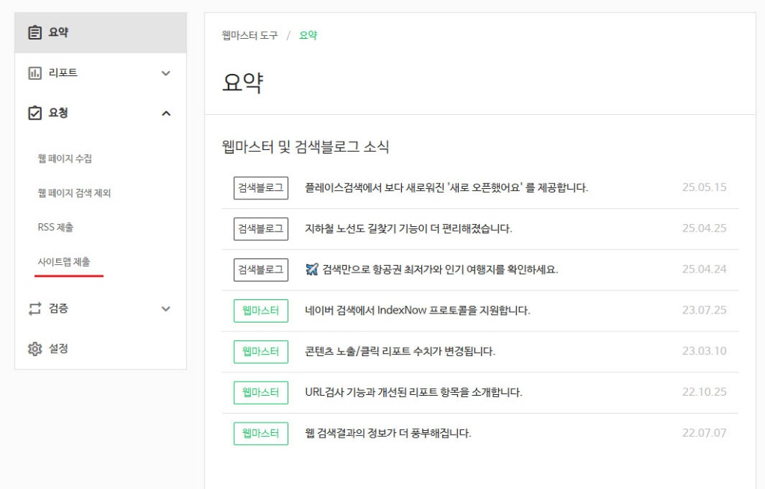Click 웹마스터 tag on 22.10.25 row
The height and width of the screenshot is (489, 765).
261,393
